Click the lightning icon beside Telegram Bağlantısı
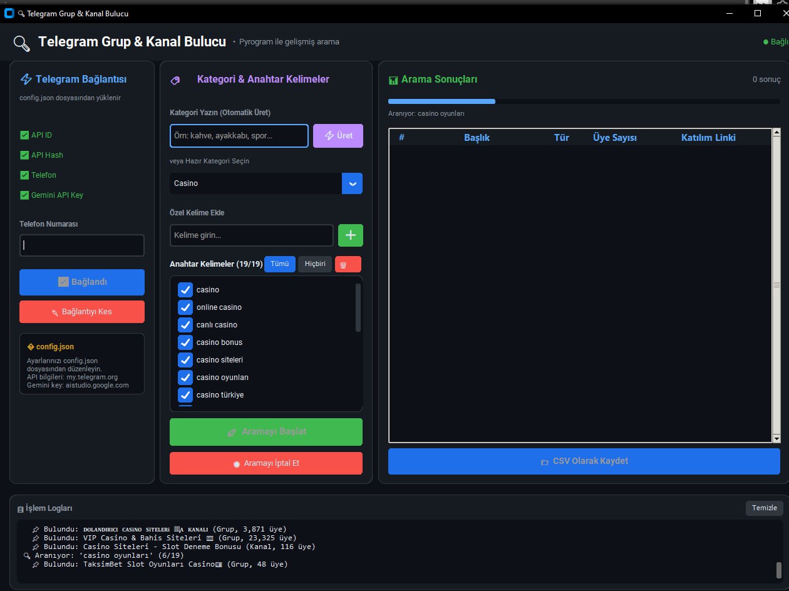Screen dimensions: 789x591 click(x=26, y=80)
